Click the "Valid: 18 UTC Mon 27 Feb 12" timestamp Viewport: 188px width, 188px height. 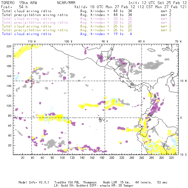(x=105, y=7)
